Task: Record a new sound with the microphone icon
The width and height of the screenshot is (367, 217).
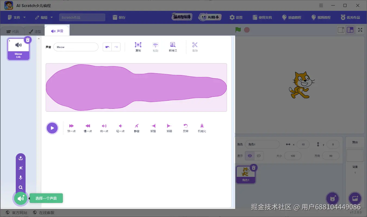Action: 21,178
